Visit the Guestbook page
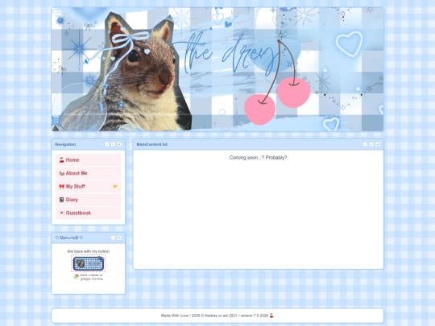 [89, 213]
